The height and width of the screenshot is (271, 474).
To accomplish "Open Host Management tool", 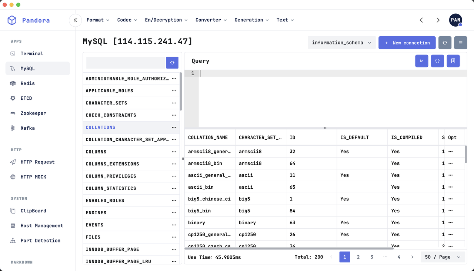I will coord(38,225).
